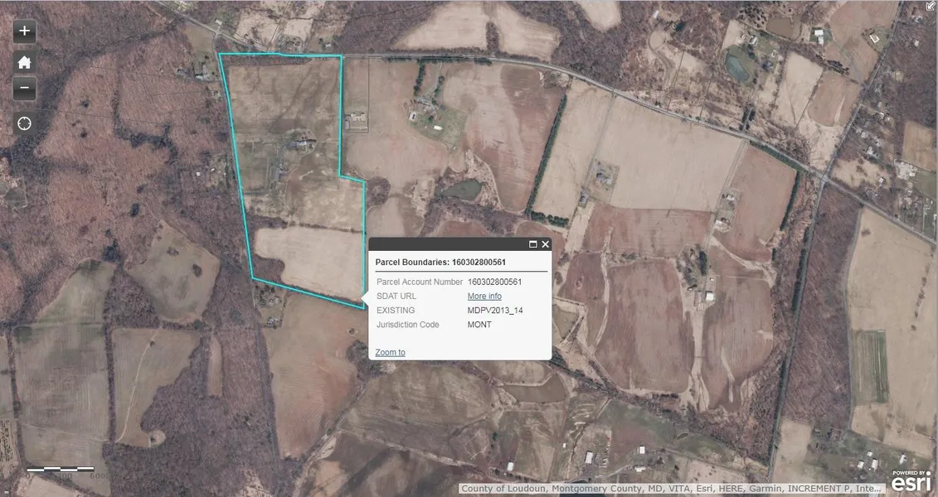Click the EXISTING value MDPV2013_14
The image size is (938, 497).
495,310
